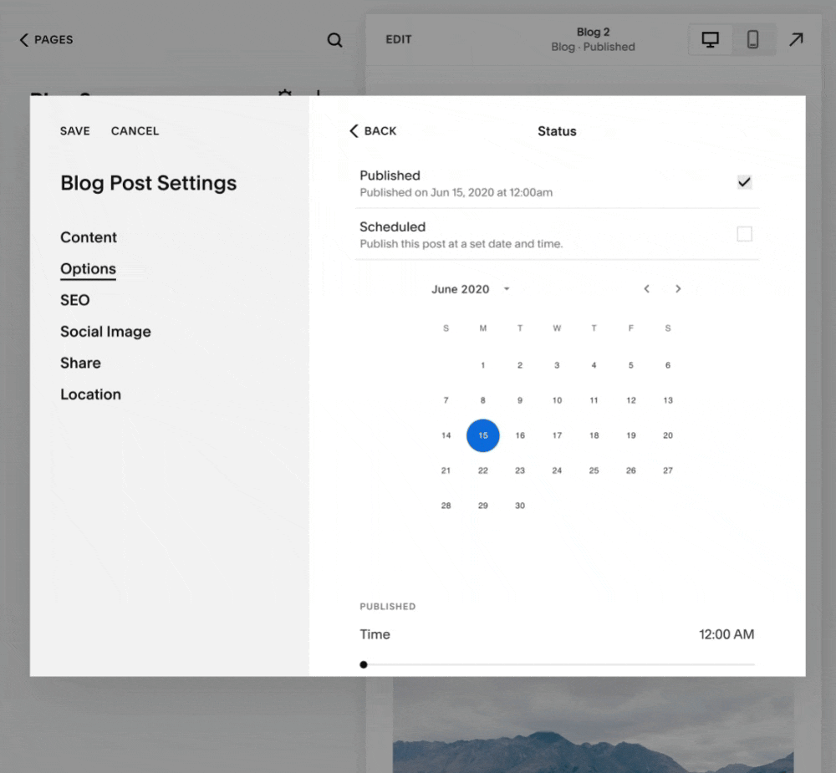This screenshot has width=836, height=773.
Task: Go back to Pages panel
Action: [46, 39]
